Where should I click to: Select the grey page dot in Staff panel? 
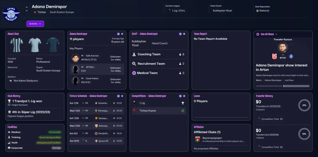(x=184, y=34)
